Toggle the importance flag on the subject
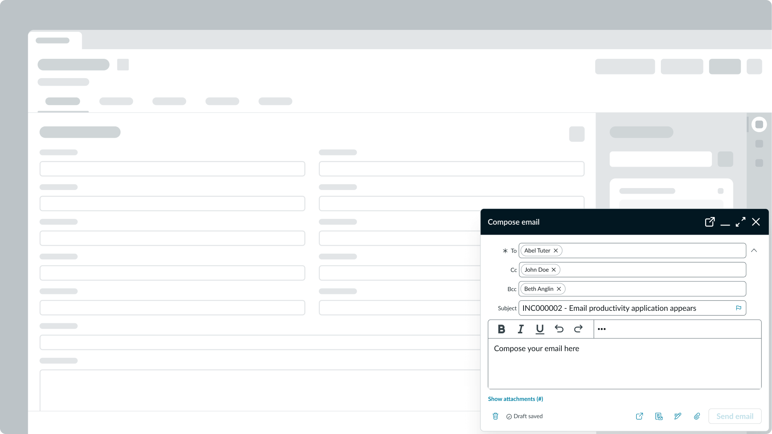 click(739, 308)
